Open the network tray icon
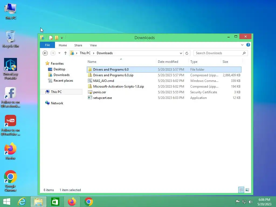This screenshot has height=207, width=276. point(244,202)
